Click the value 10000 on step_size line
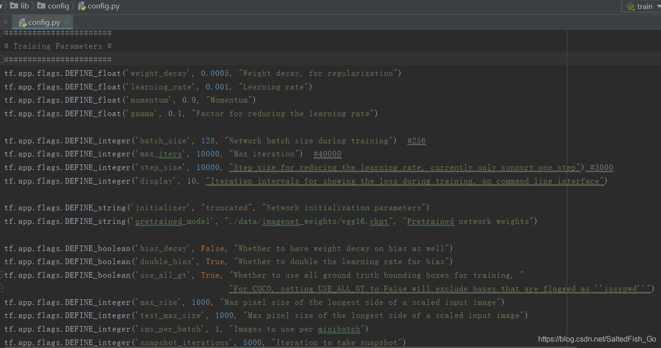Image resolution: width=661 pixels, height=348 pixels. tap(208, 168)
